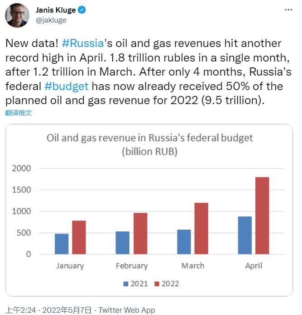The image size is (302, 315).
Task: Pick the blue February 2021 bar
Action: pos(122,243)
